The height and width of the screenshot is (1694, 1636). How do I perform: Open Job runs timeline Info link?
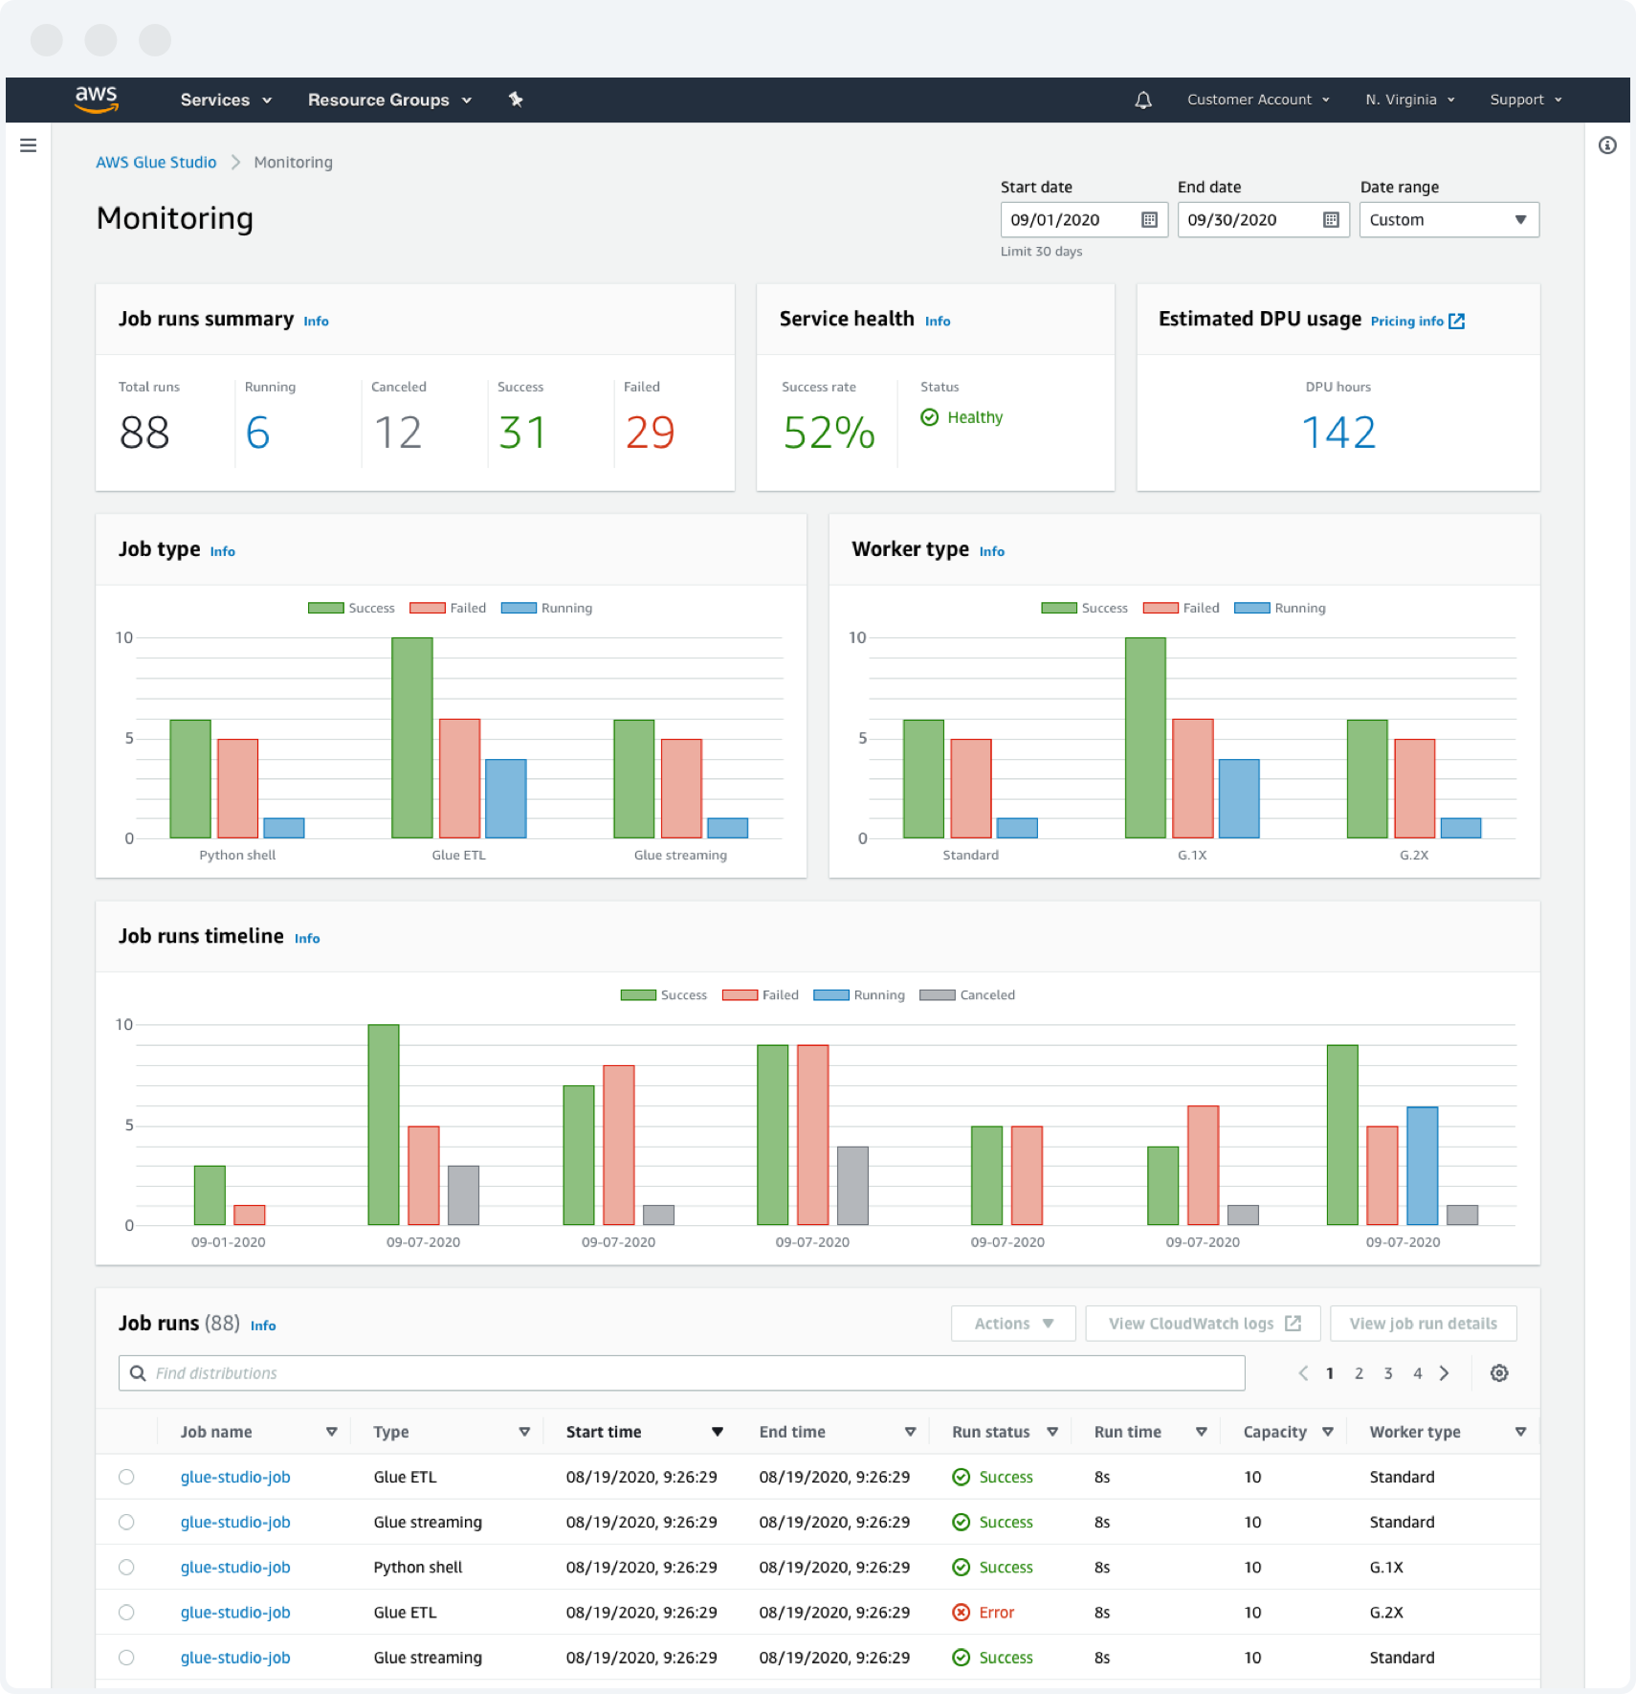pyautogui.click(x=307, y=939)
